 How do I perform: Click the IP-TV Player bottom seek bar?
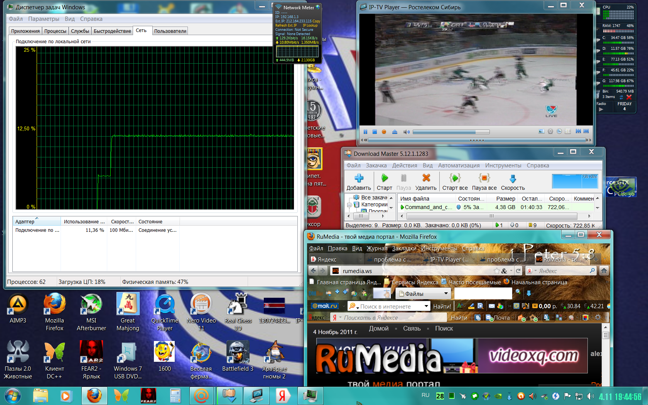point(477,140)
